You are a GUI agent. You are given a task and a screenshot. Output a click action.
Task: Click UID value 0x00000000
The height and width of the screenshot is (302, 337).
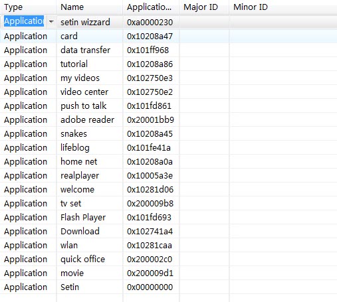pos(150,287)
